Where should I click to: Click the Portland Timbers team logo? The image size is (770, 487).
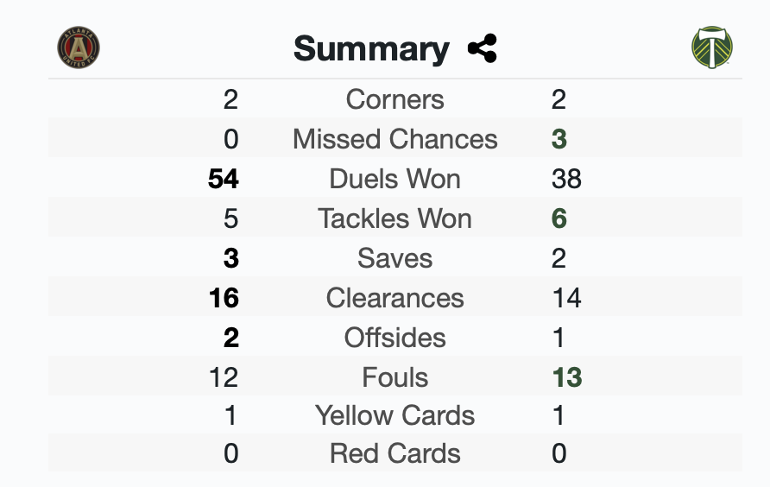(712, 47)
